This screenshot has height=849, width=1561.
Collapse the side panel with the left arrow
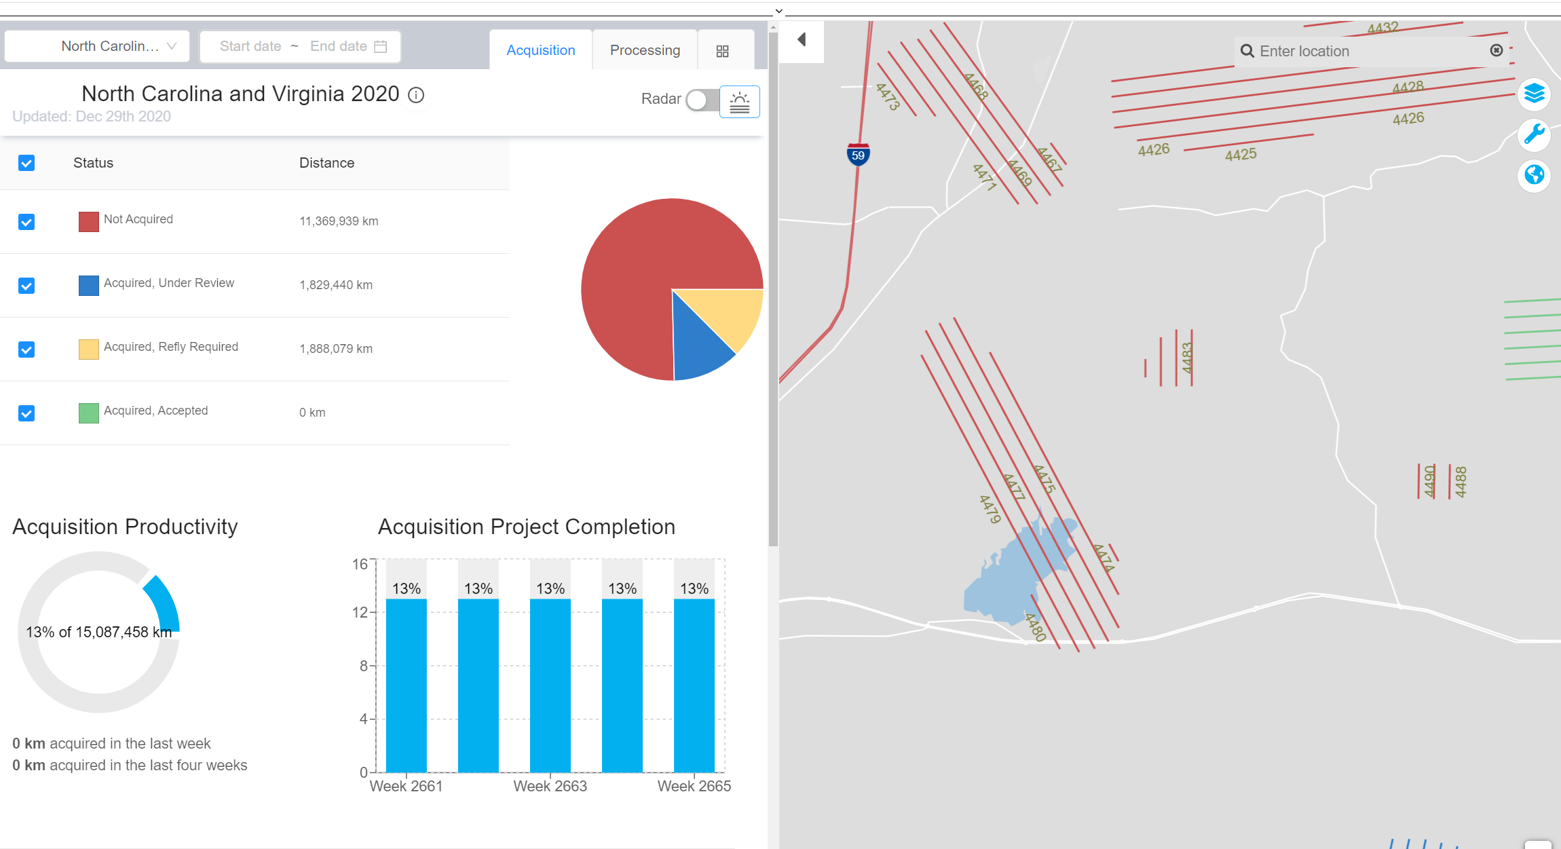click(802, 40)
